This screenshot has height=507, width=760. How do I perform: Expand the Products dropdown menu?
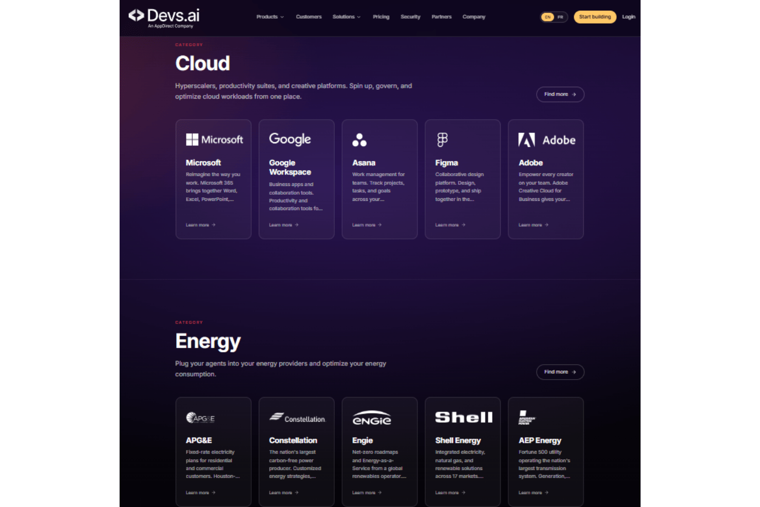point(270,17)
